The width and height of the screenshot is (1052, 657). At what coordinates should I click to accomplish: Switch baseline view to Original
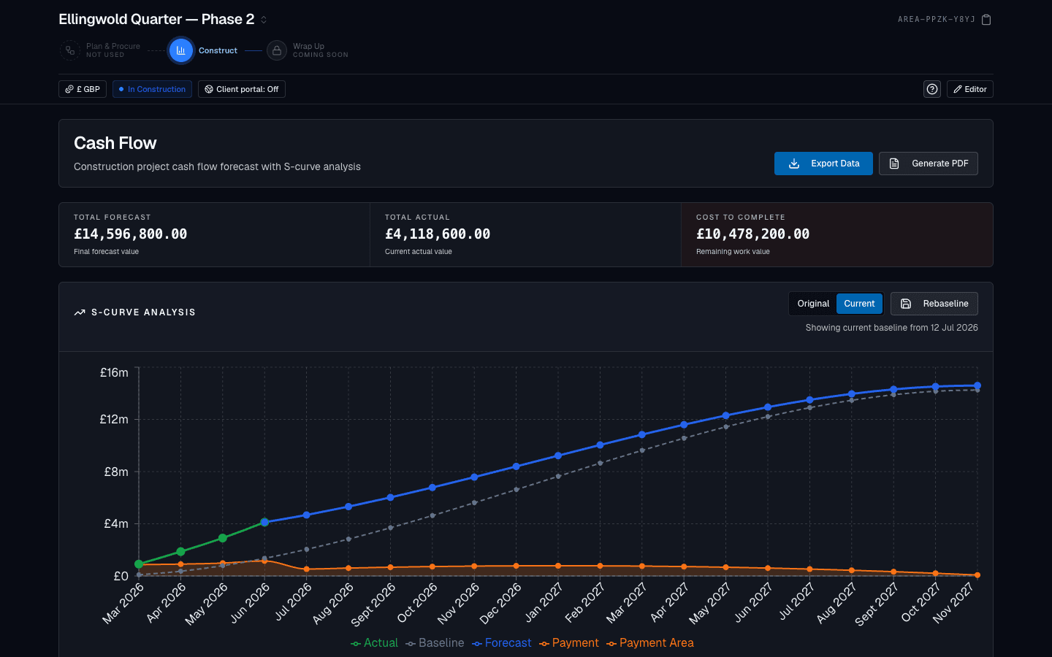pos(813,304)
